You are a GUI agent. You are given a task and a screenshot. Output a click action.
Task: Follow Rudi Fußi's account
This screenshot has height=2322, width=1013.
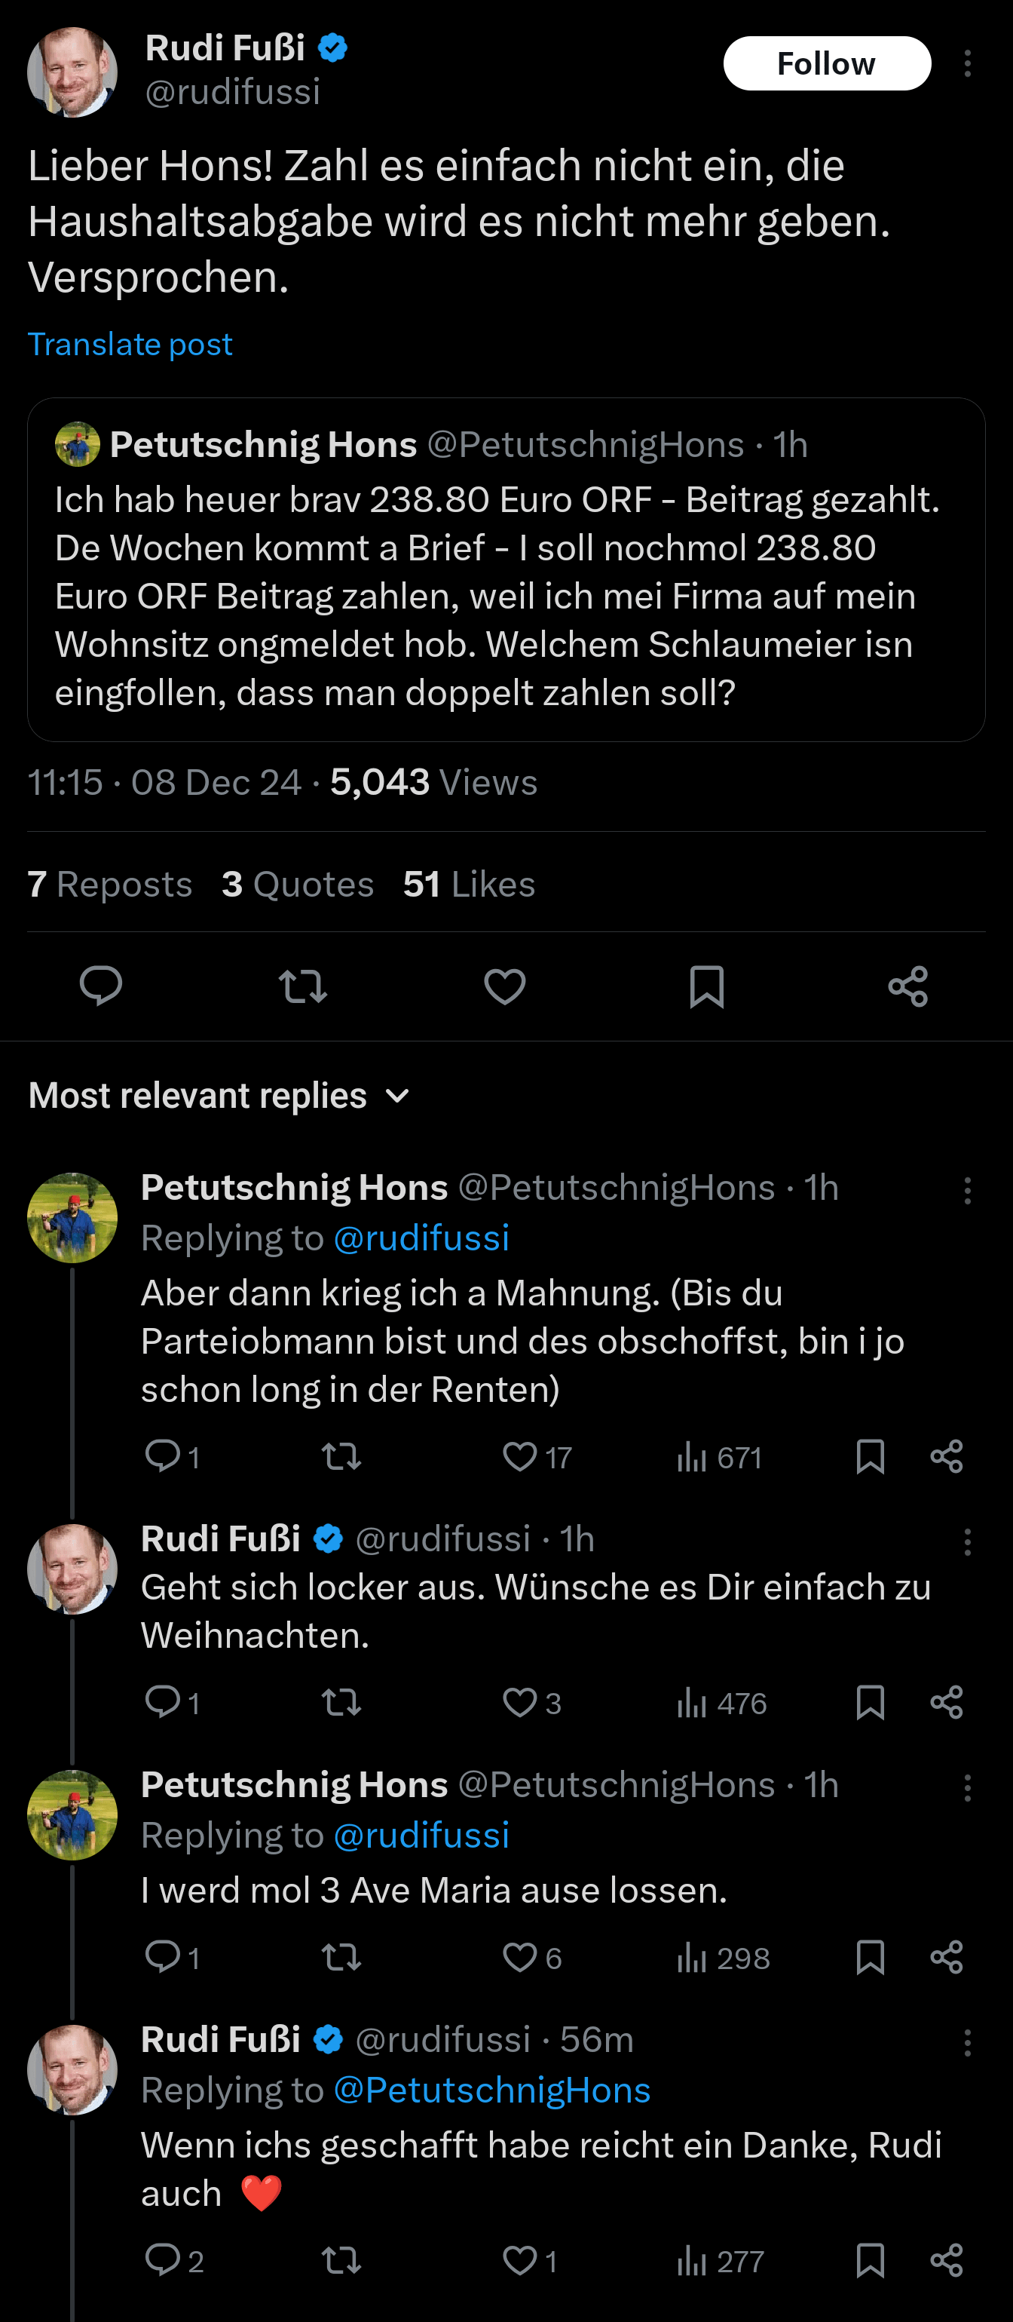tap(826, 63)
